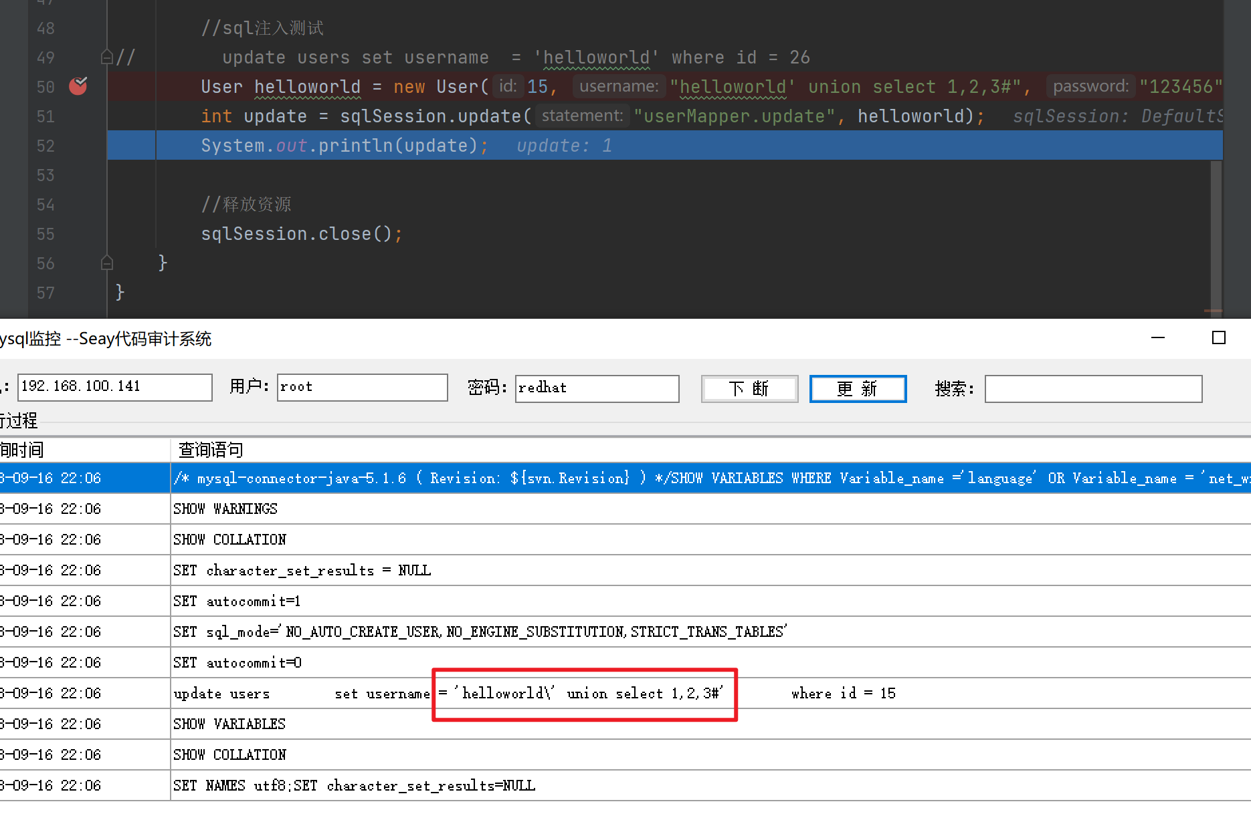The image size is (1251, 826).
Task: Click the 更新 button
Action: (858, 388)
